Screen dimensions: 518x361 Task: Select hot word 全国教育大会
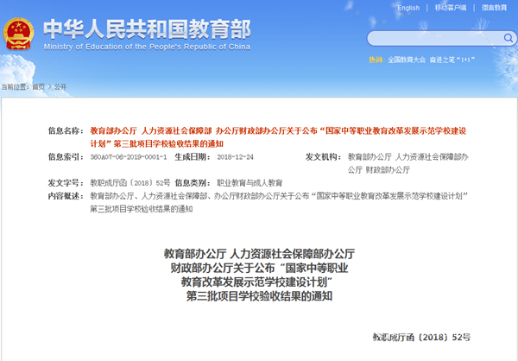(407, 60)
